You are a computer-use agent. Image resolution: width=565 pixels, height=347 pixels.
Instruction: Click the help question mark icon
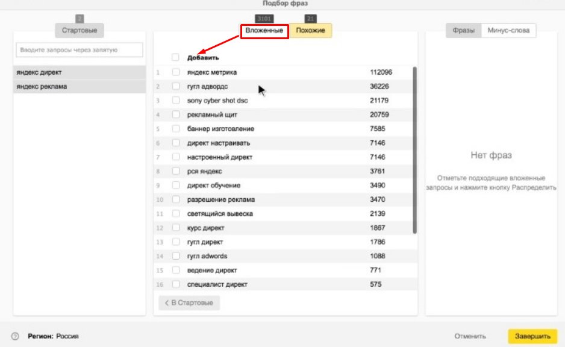pos(15,336)
